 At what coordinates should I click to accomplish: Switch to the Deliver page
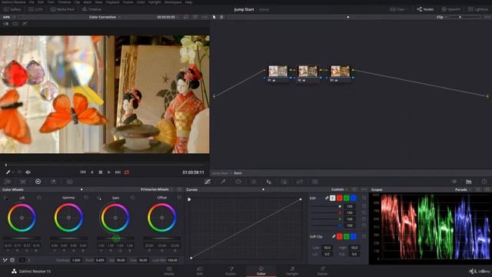click(323, 271)
